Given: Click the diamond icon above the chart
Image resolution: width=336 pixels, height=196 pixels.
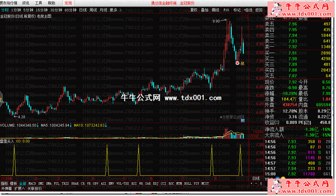Looking at the screenshot, I should [x=242, y=16].
